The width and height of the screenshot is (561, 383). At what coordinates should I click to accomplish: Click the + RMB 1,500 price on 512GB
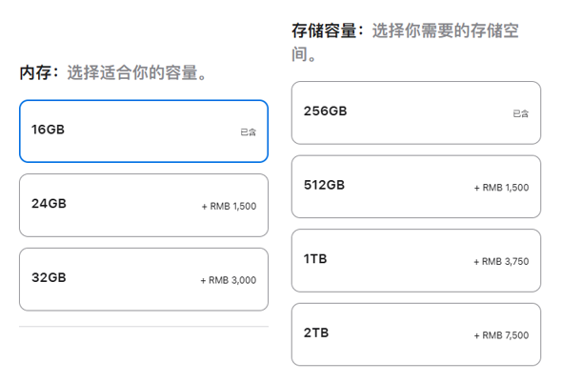(501, 188)
